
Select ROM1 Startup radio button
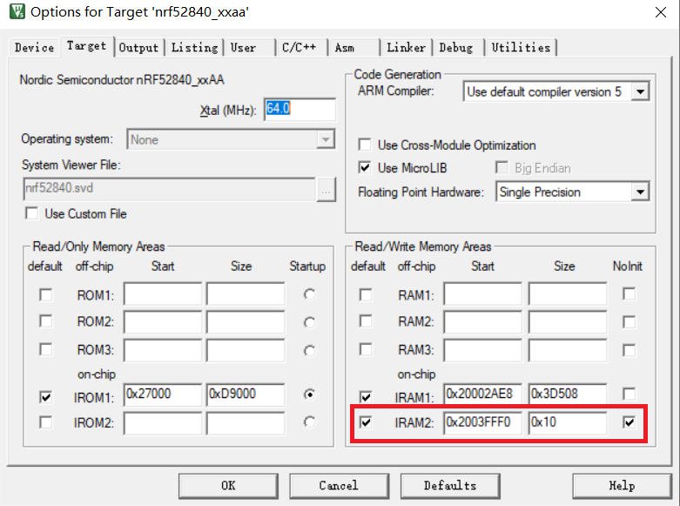(x=309, y=294)
